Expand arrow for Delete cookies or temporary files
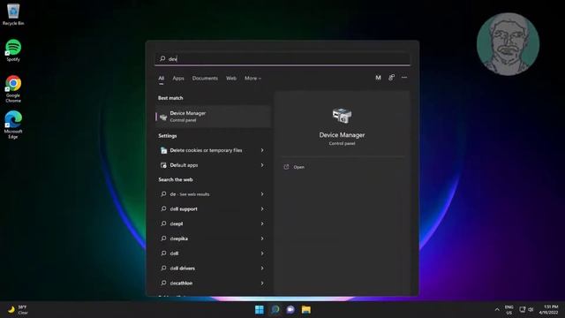565x318 pixels. (x=262, y=150)
